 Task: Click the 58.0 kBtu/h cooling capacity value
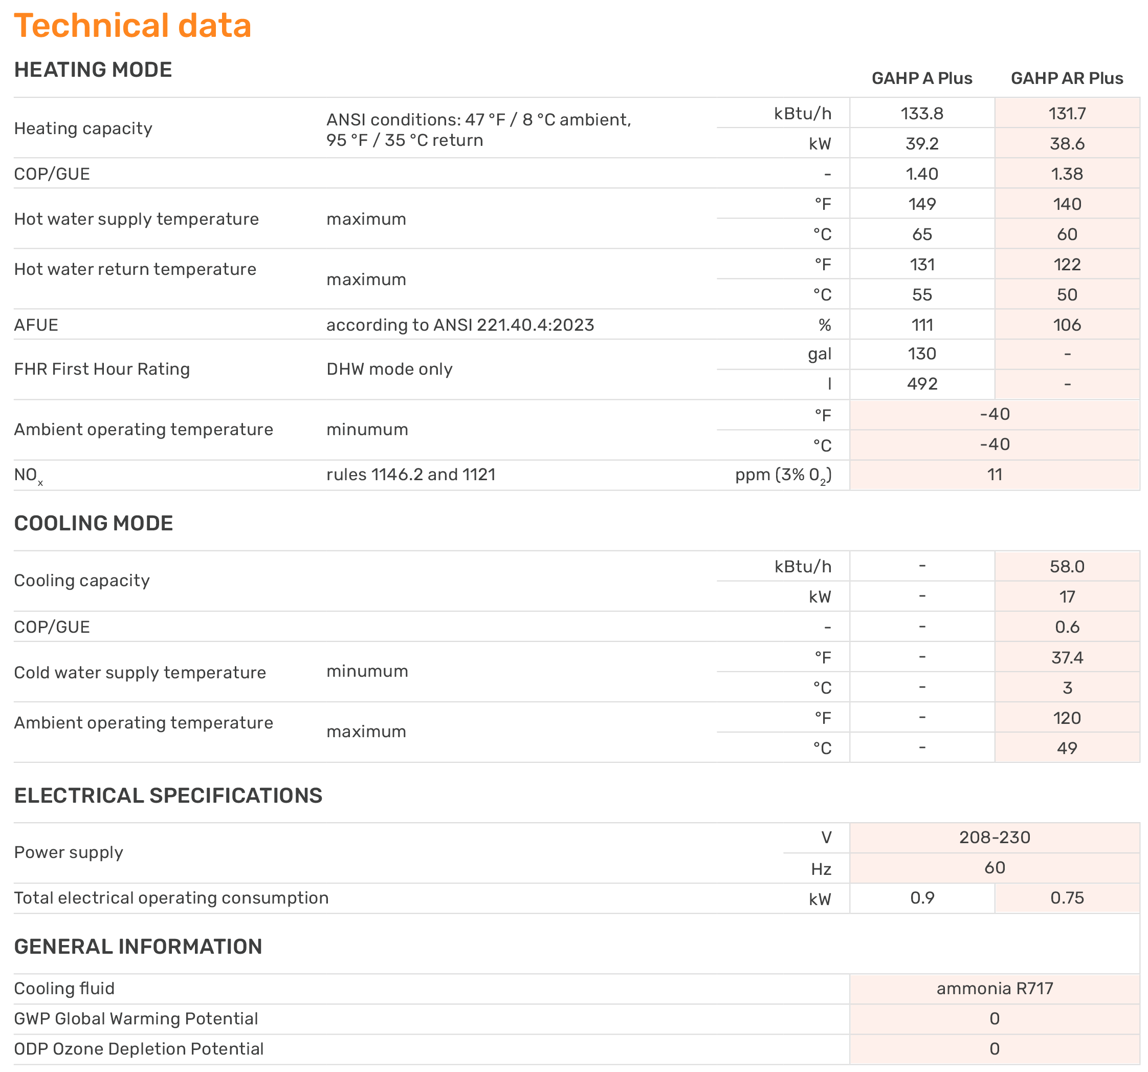pos(1067,566)
